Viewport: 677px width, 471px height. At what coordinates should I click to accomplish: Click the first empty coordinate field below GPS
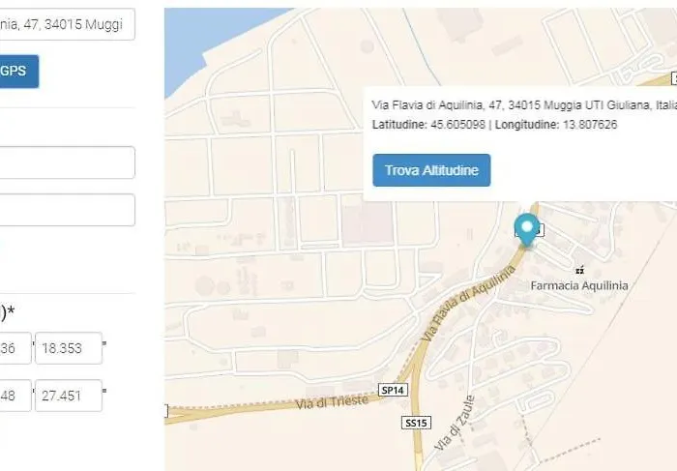pos(66,162)
